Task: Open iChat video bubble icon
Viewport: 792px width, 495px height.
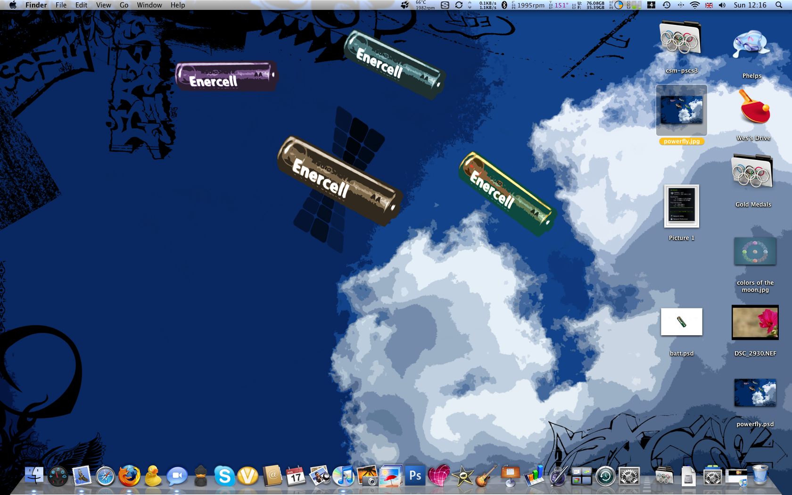Action: point(177,476)
